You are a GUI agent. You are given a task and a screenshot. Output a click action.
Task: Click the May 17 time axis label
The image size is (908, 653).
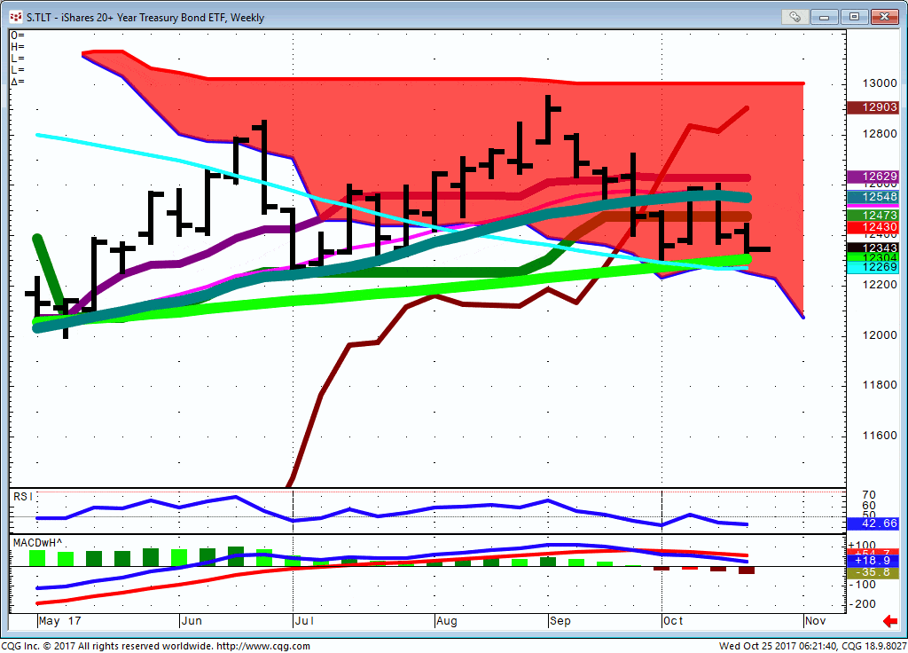pos(59,621)
